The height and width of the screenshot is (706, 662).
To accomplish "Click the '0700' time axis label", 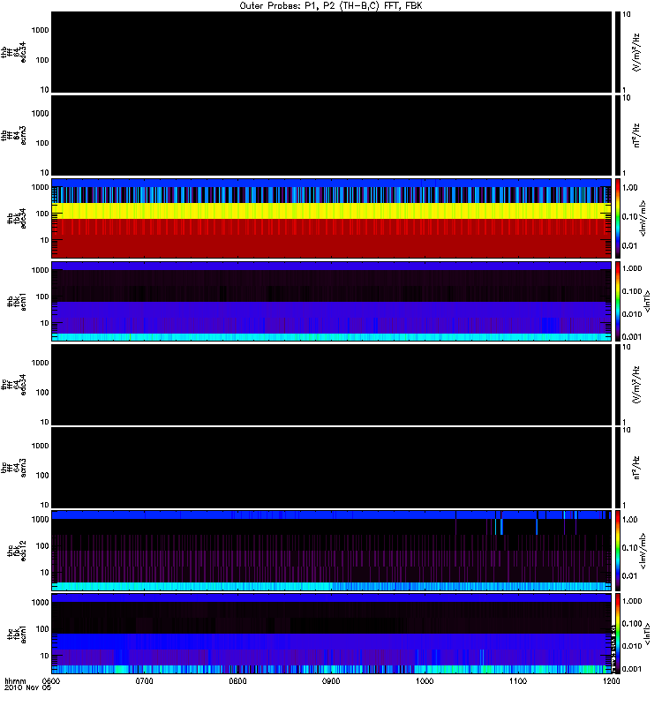I will [144, 681].
